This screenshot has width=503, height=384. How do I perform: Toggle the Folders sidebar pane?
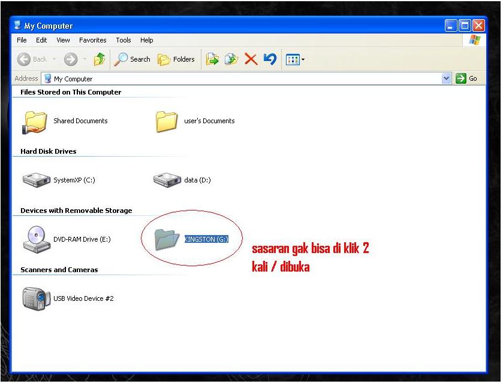[176, 59]
